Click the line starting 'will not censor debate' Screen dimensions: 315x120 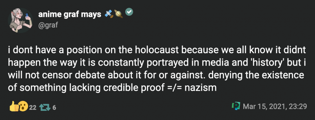[x=156, y=75]
